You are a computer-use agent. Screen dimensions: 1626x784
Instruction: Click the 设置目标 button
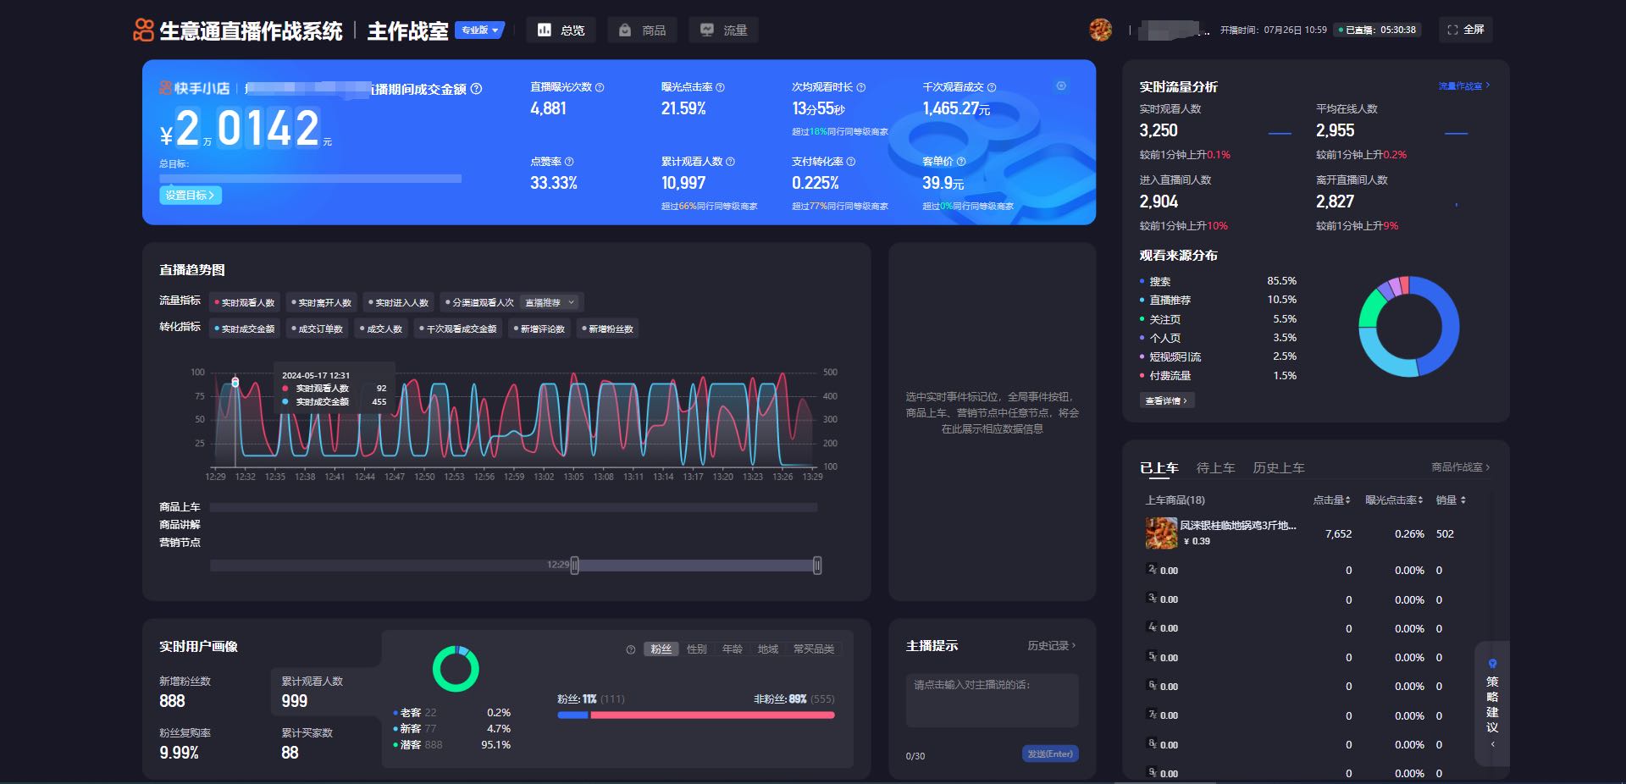(191, 195)
